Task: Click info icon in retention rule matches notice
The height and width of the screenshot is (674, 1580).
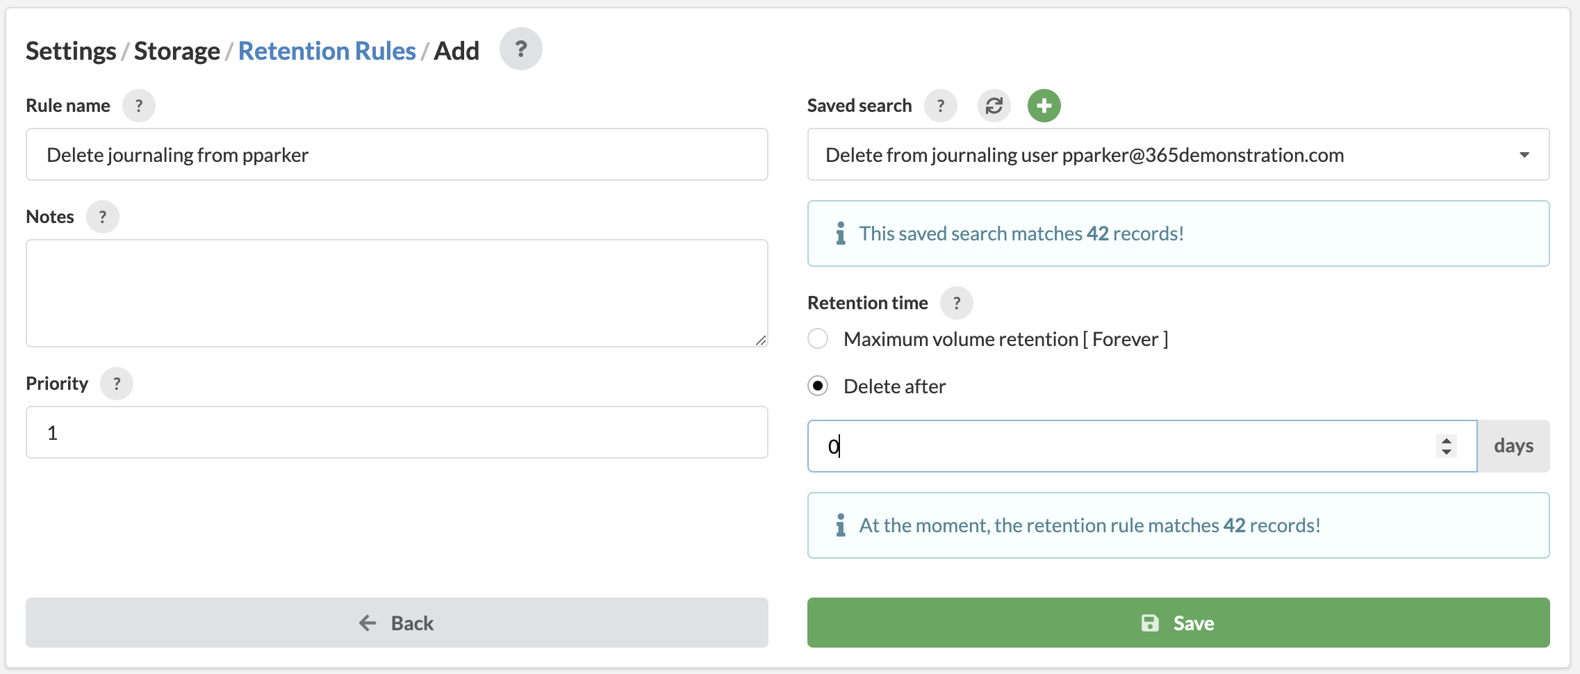Action: point(841,525)
